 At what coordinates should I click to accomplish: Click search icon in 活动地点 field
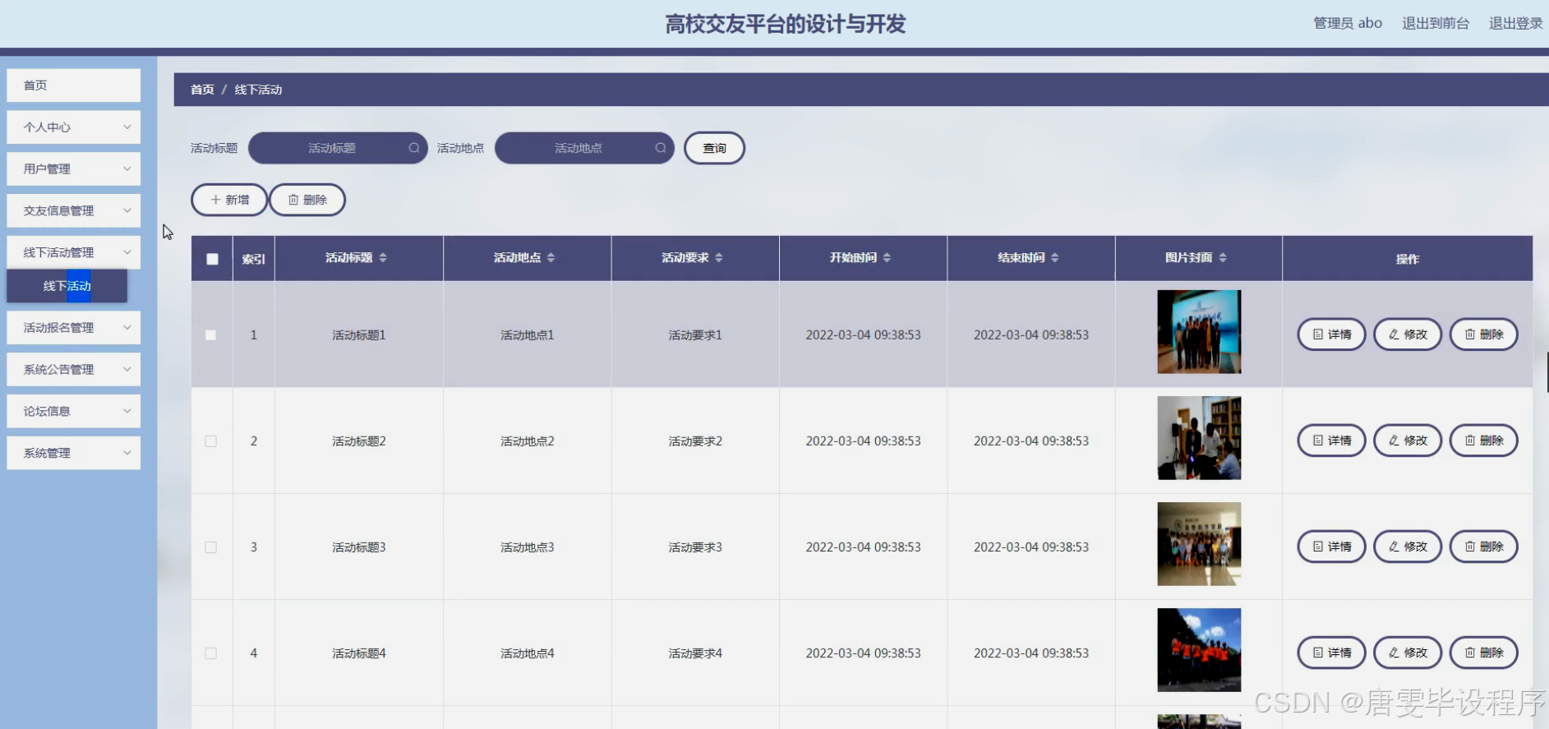661,148
